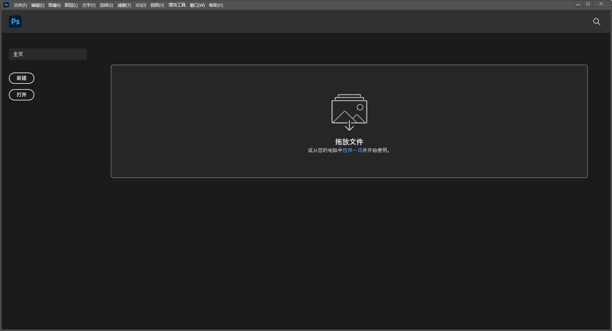
Task: Open the 帮助(H) menu
Action: [215, 5]
